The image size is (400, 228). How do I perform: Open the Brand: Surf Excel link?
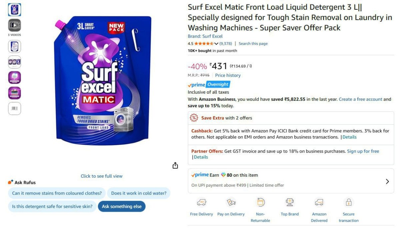[205, 36]
